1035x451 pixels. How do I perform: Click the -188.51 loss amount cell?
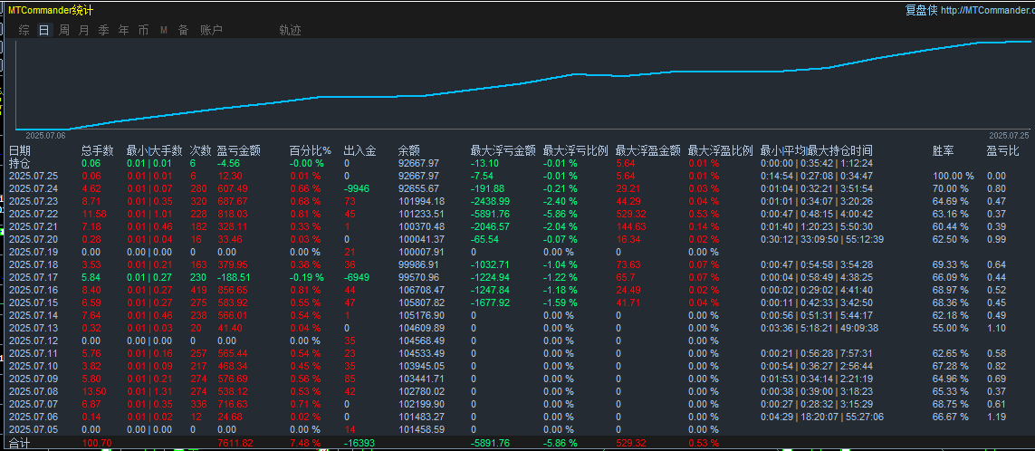click(235, 276)
